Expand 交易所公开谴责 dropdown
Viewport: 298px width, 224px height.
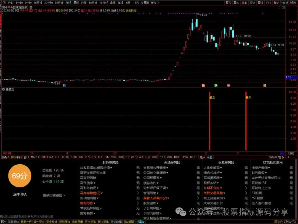pos(156,168)
